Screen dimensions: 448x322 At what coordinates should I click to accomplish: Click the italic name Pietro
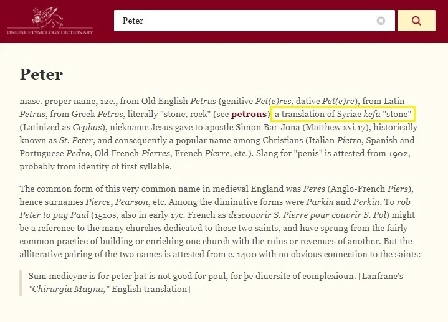coord(349,140)
